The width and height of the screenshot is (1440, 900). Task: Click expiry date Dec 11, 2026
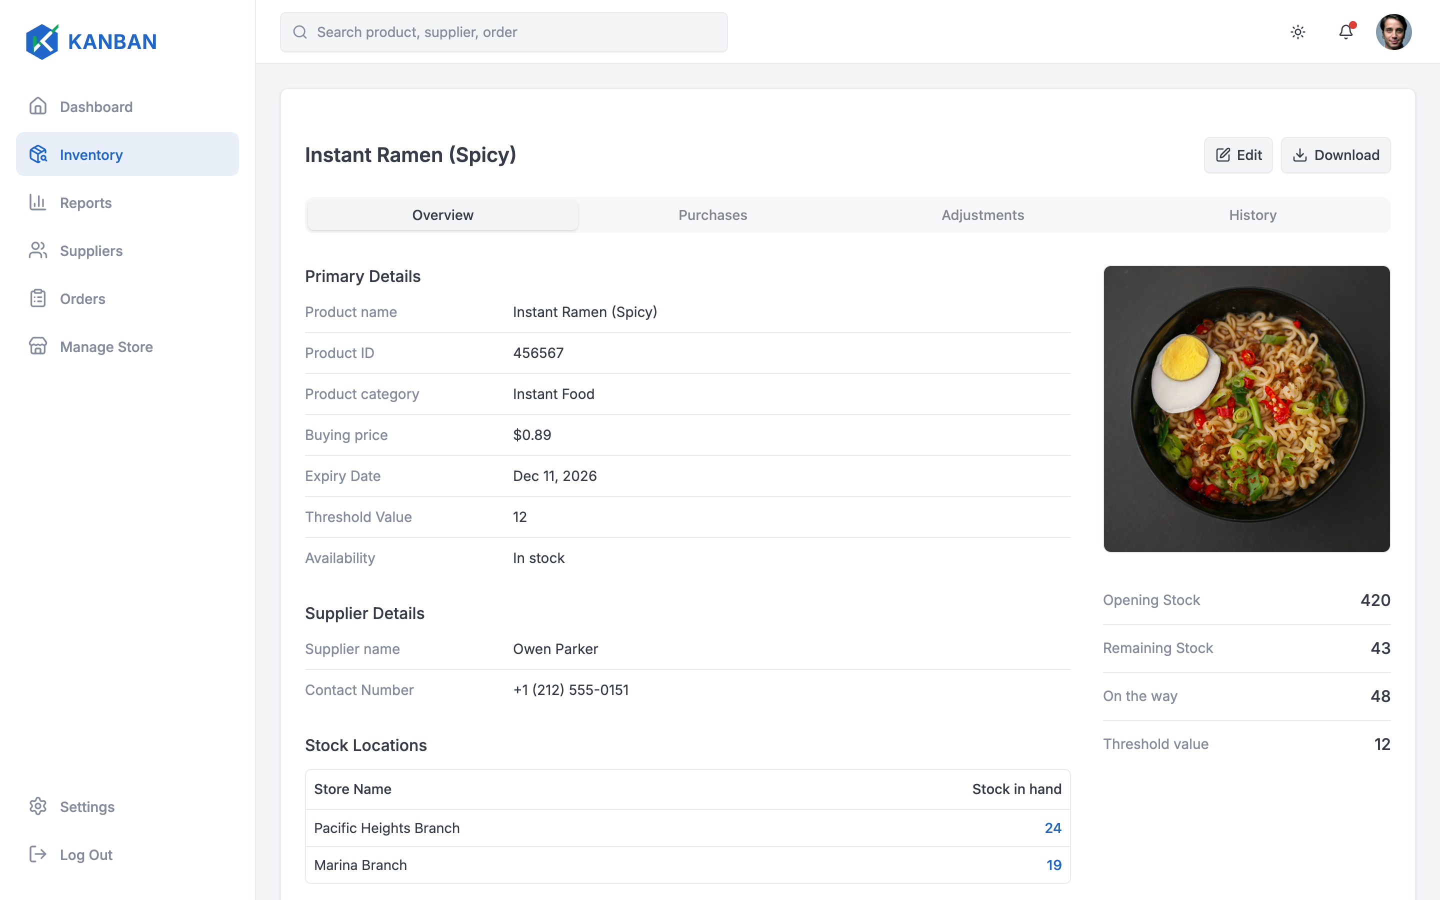[554, 476]
